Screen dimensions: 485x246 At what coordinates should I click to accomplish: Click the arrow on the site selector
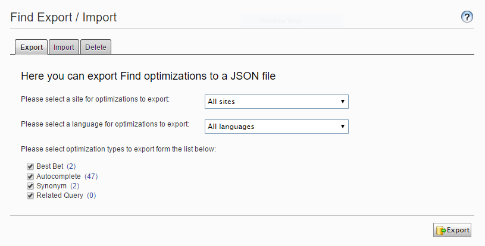pyautogui.click(x=343, y=102)
